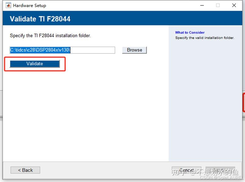
Task: Click the 'What to Consider' heading
Action: 190,32
